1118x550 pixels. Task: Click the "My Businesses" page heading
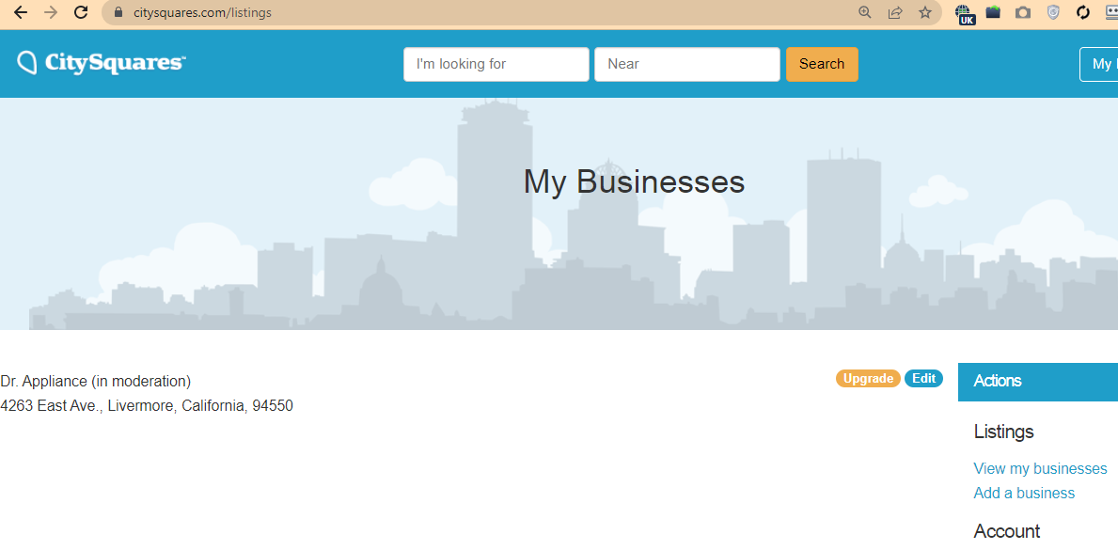[x=634, y=181]
